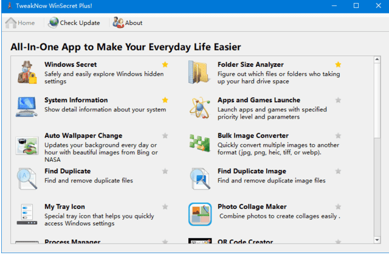Click Check Update in the toolbar
The image size is (389, 255).
point(74,23)
